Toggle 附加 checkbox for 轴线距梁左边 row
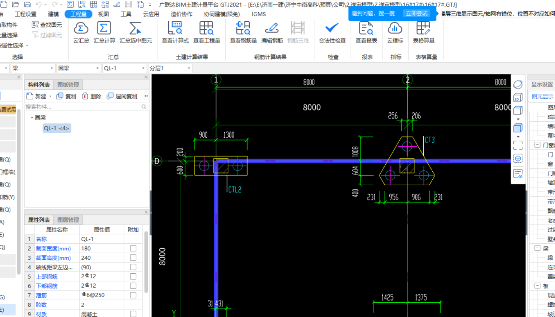 (x=133, y=267)
